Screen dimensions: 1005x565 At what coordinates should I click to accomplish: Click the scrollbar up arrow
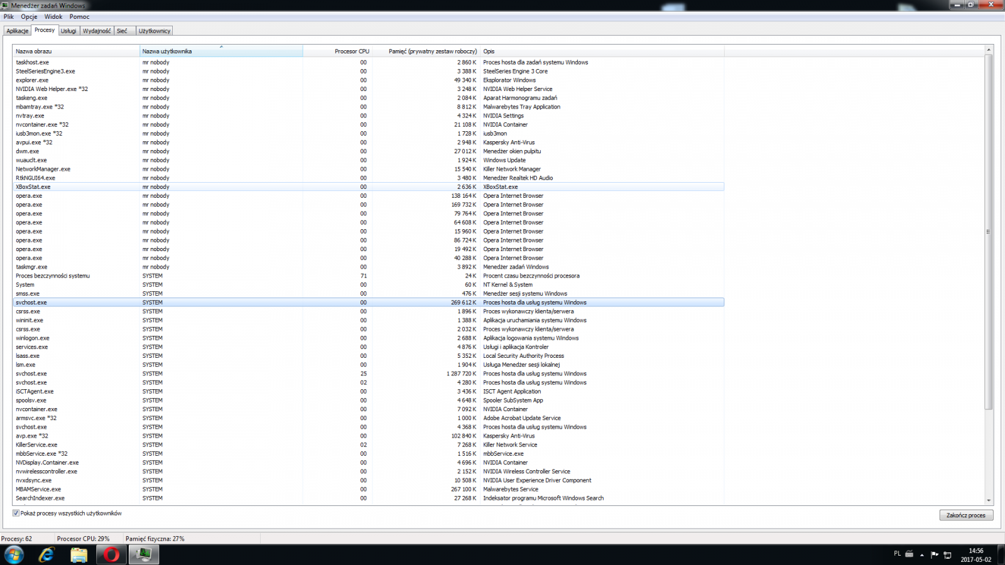point(989,50)
